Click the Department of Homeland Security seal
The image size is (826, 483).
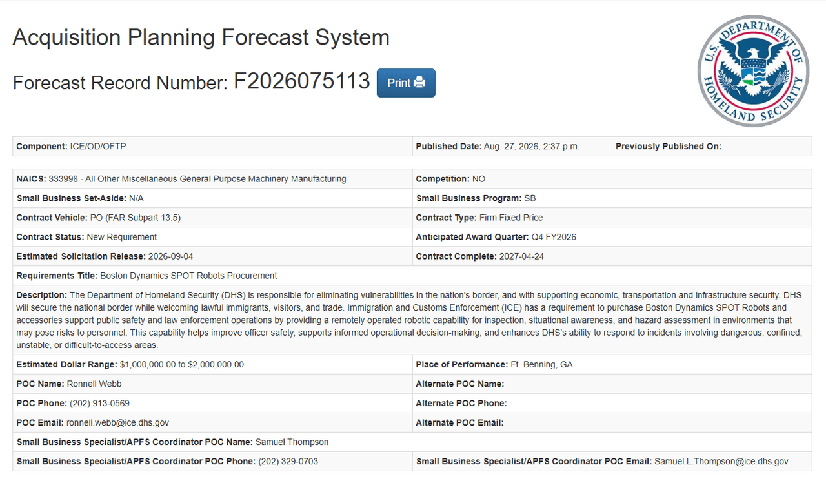click(753, 71)
